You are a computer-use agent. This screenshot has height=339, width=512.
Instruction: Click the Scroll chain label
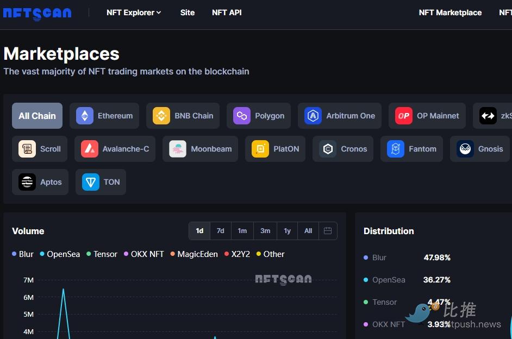pyautogui.click(x=51, y=149)
